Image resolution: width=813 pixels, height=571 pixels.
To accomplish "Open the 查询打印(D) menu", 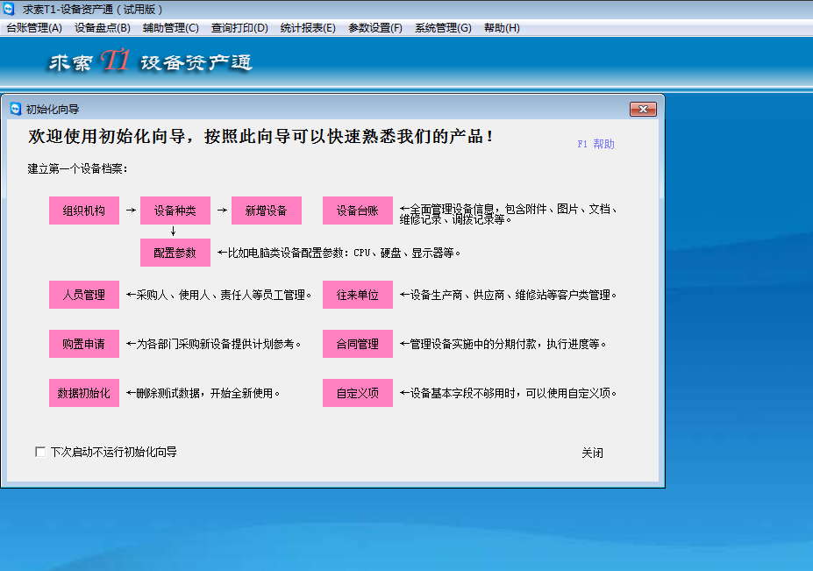I will coord(239,28).
